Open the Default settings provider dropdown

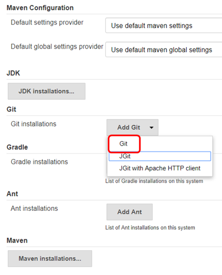click(164, 25)
